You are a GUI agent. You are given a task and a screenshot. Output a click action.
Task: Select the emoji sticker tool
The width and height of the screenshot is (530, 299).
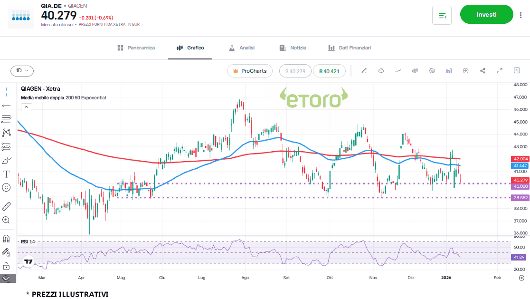click(x=7, y=188)
